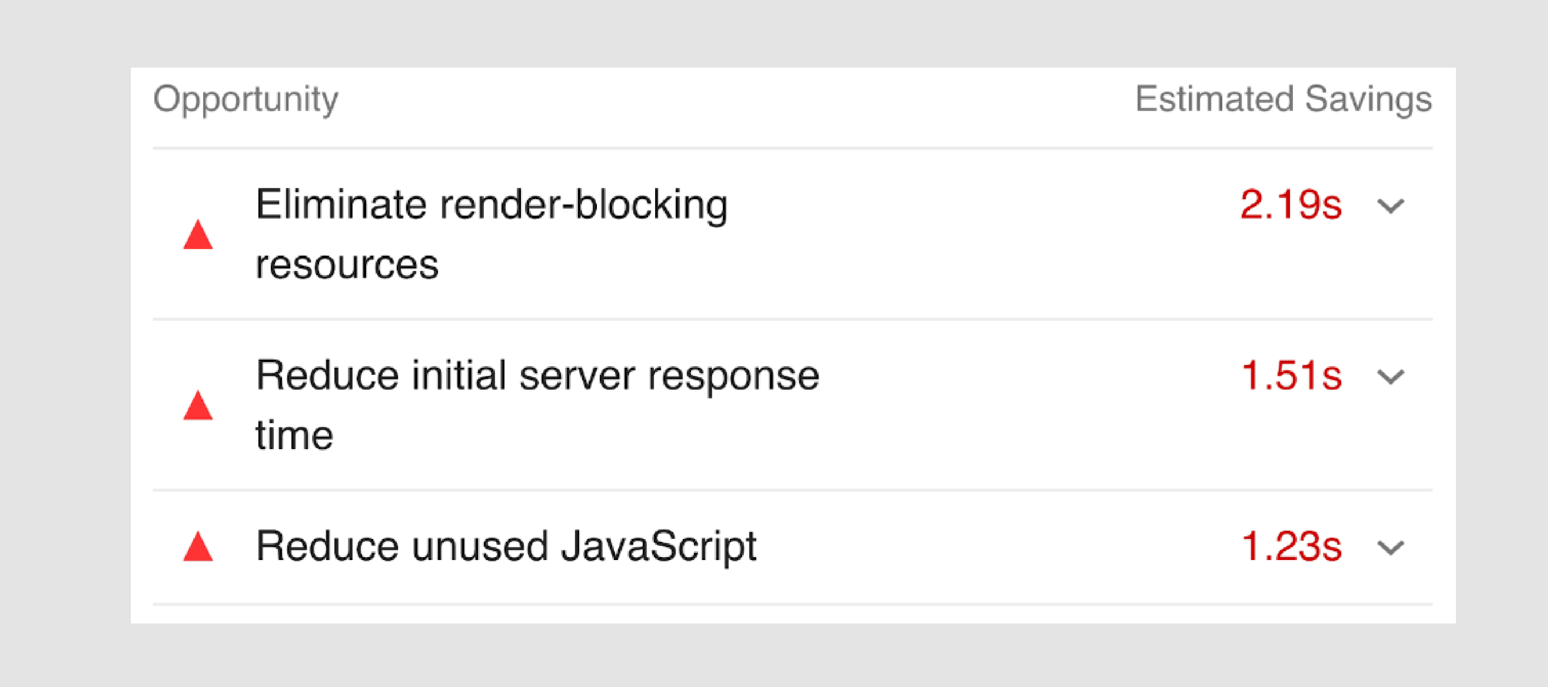Select the Reduce unused JavaScript audit title

pyautogui.click(x=506, y=547)
